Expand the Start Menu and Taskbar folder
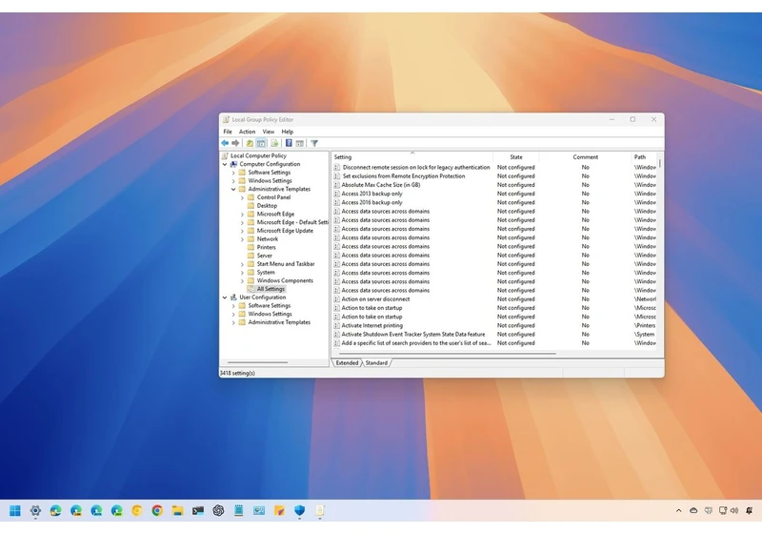The width and height of the screenshot is (762, 534). point(242,264)
